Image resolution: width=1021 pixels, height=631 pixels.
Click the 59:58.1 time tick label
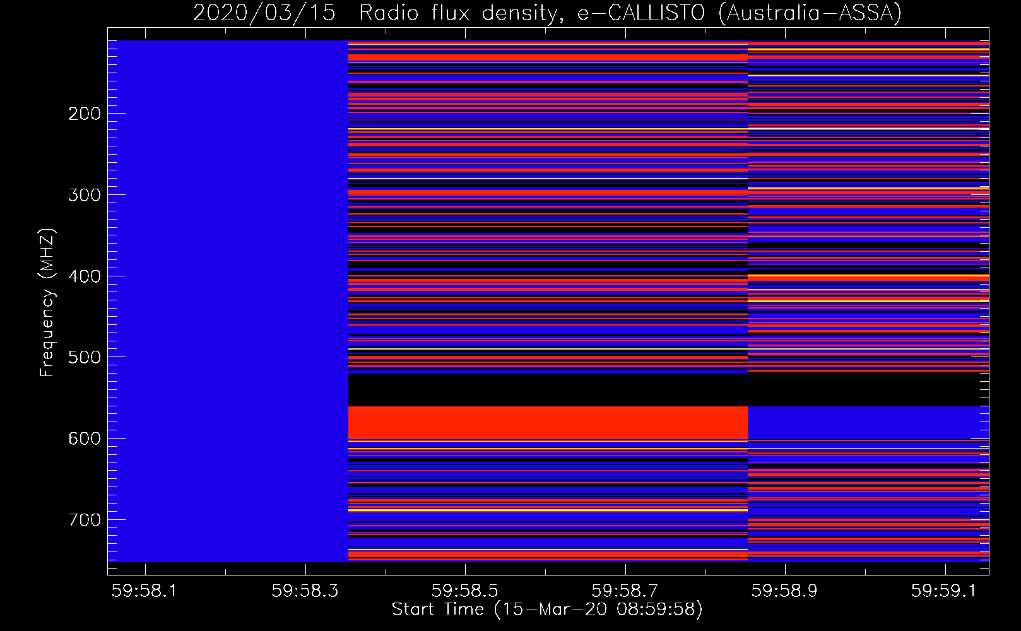[x=145, y=591]
